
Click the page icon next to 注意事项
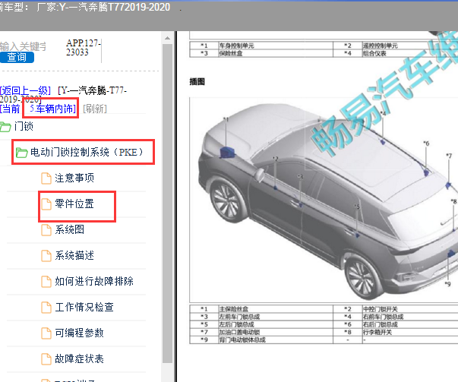point(46,178)
